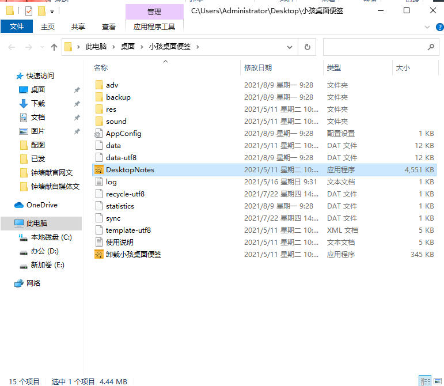The height and width of the screenshot is (386, 444).
Task: Click into the search box
Action: point(374,47)
